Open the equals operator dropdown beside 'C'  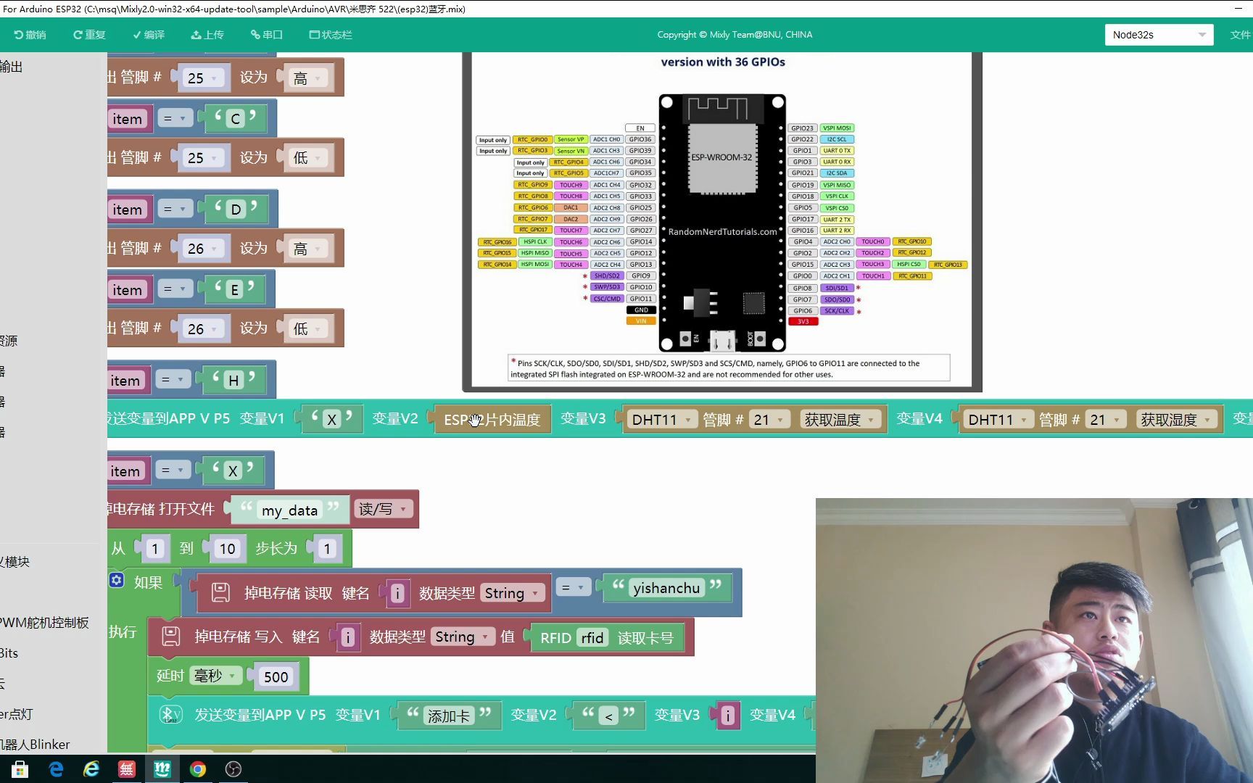175,118
